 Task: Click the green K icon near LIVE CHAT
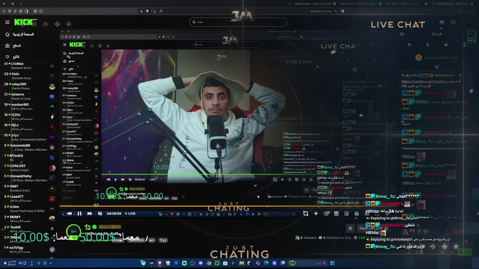pos(453,22)
